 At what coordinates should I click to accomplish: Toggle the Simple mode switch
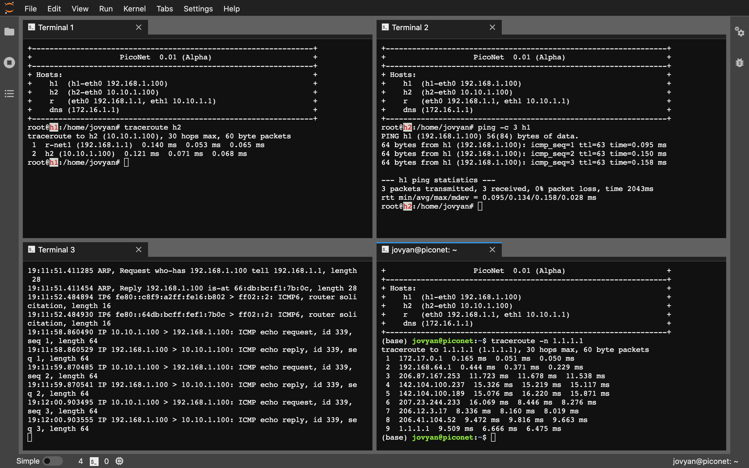click(53, 461)
